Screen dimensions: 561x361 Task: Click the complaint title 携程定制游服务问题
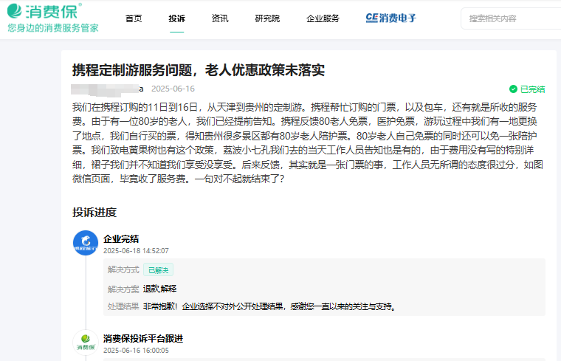pos(199,70)
